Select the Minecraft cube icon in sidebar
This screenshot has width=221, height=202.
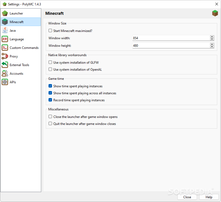(x=5, y=22)
